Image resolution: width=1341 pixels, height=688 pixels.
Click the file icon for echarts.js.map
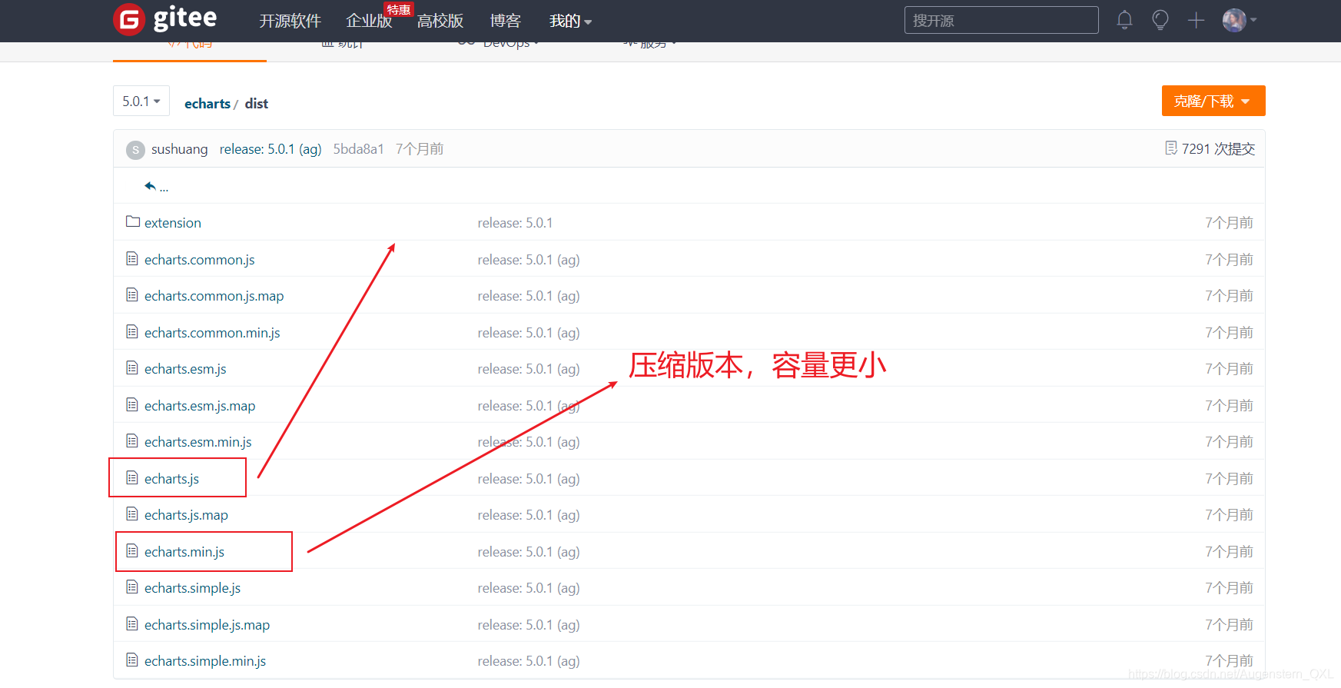132,514
